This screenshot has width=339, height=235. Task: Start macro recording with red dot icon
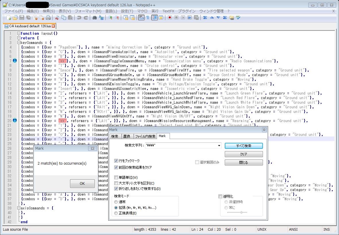point(170,18)
